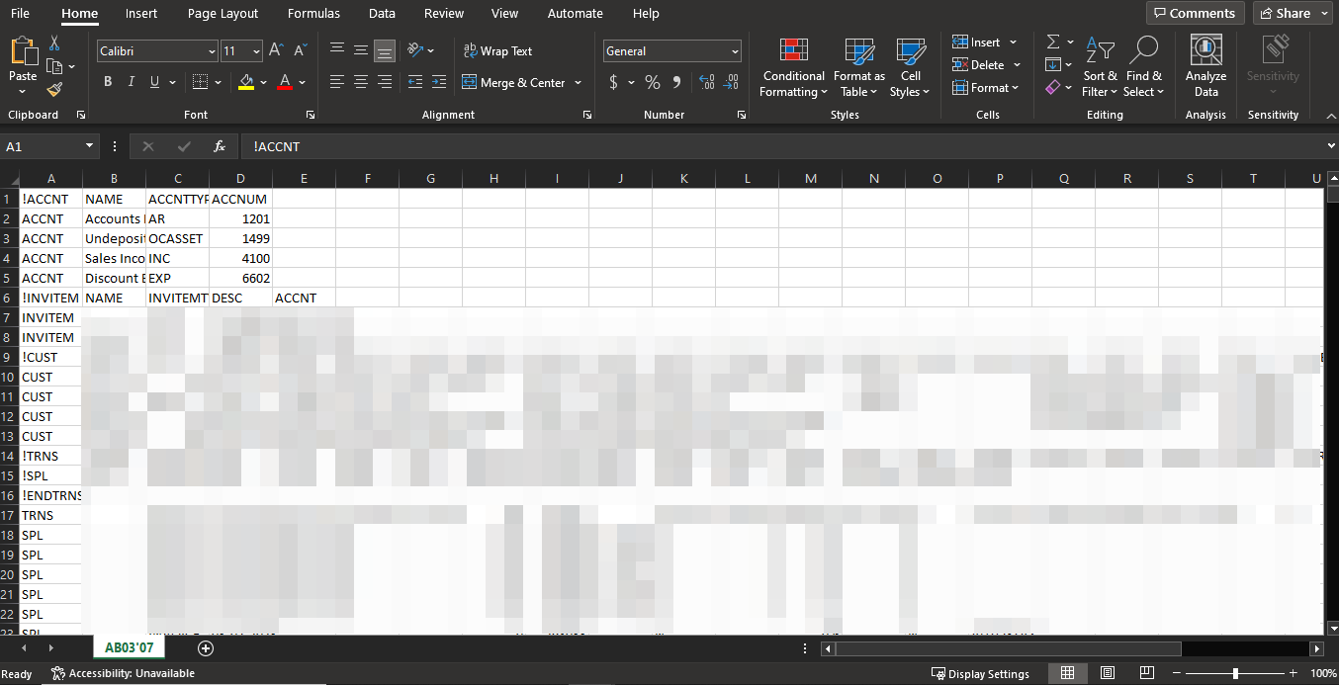This screenshot has width=1339, height=685.
Task: Add a new sheet with plus icon
Action: click(206, 648)
